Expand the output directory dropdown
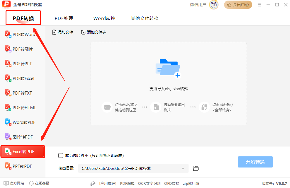290x188 pixels. click(x=183, y=168)
